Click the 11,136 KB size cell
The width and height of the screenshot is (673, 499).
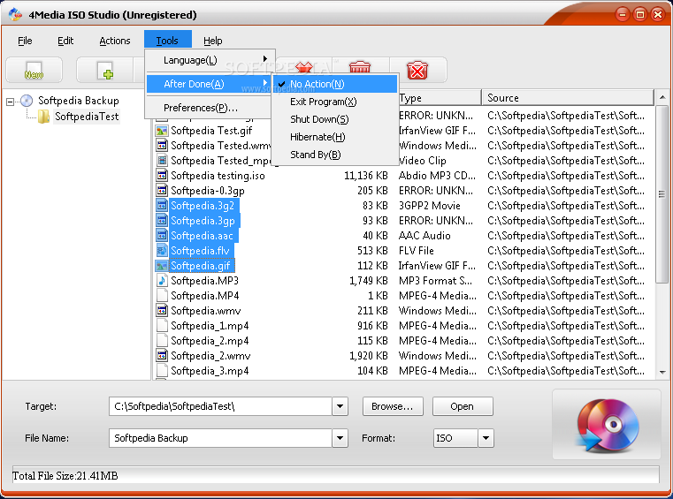tap(366, 176)
